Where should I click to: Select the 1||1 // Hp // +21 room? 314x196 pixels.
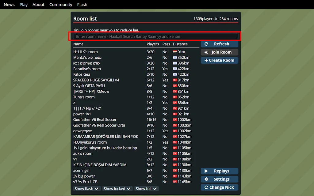point(136,108)
